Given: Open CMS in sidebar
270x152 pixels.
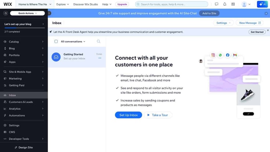Looking at the screenshot, I should (24, 132).
